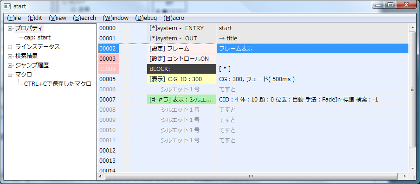420x184 pixels.
Task: Click the vertical scrollbar thumb
Action: pyautogui.click(x=412, y=89)
